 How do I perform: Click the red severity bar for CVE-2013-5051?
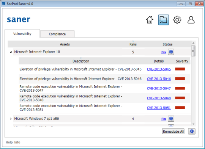(180, 108)
